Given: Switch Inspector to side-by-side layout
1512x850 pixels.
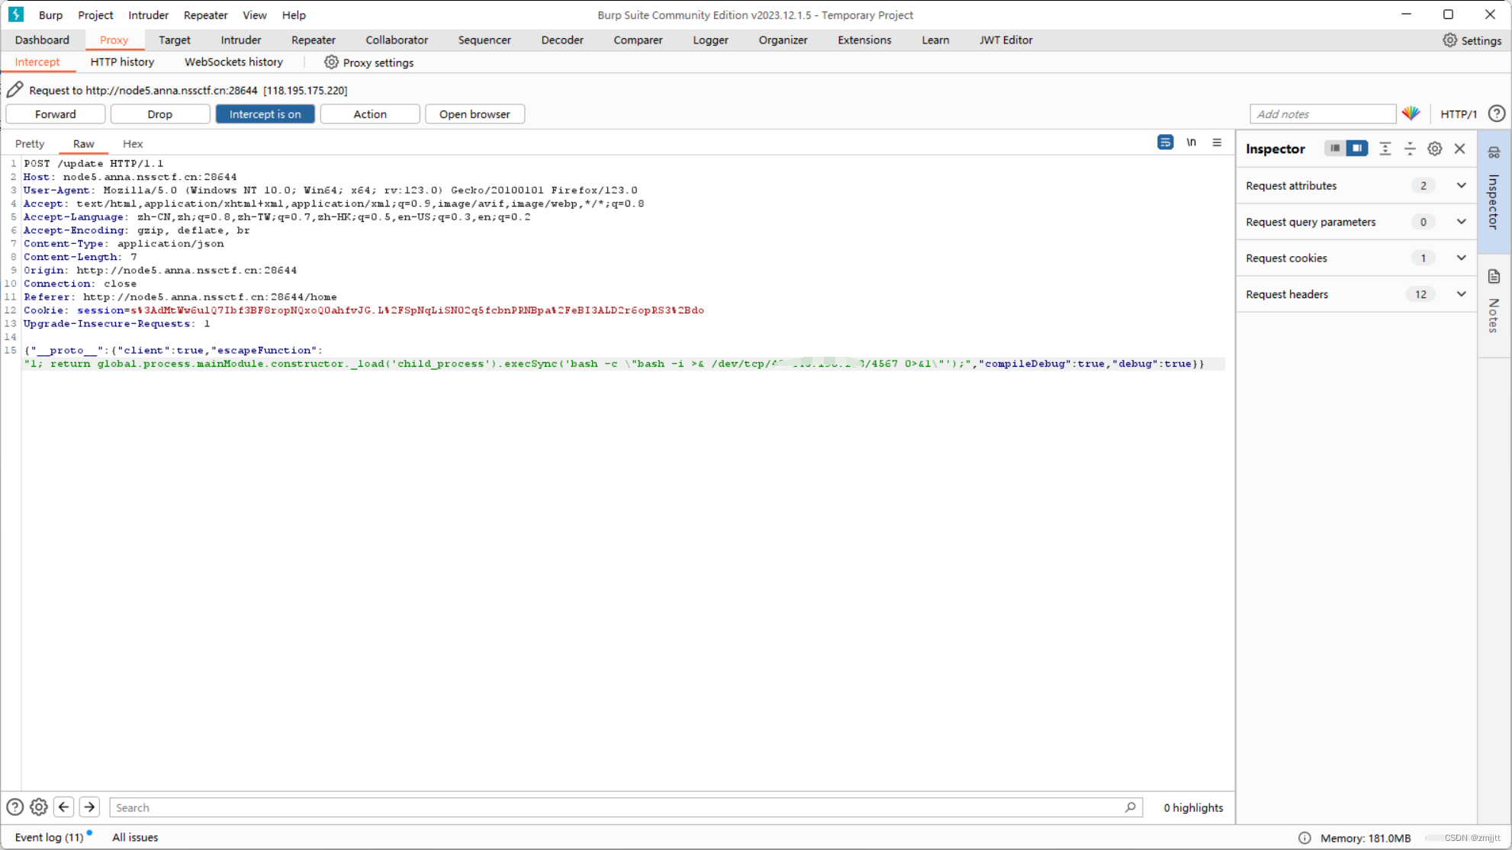Looking at the screenshot, I should 1357,149.
